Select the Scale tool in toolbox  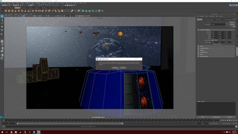pos(2,34)
